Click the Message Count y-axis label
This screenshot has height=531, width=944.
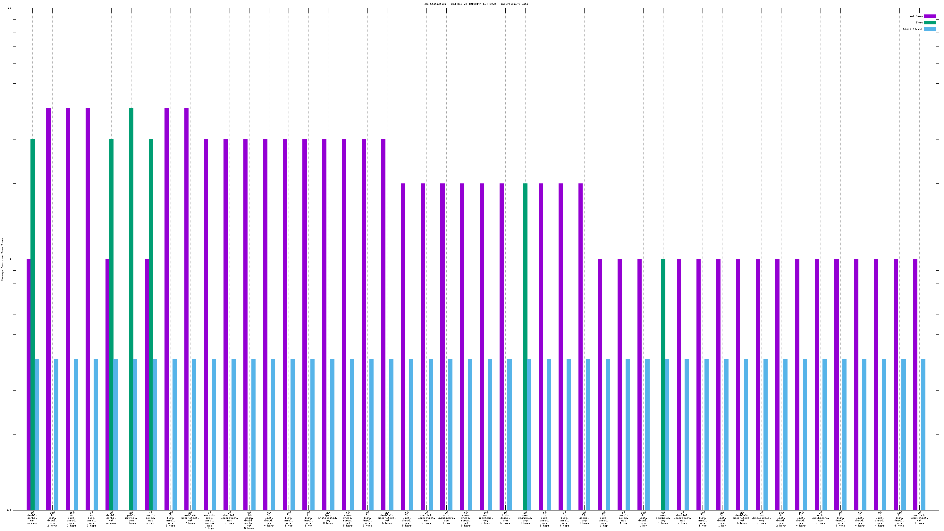[3, 259]
